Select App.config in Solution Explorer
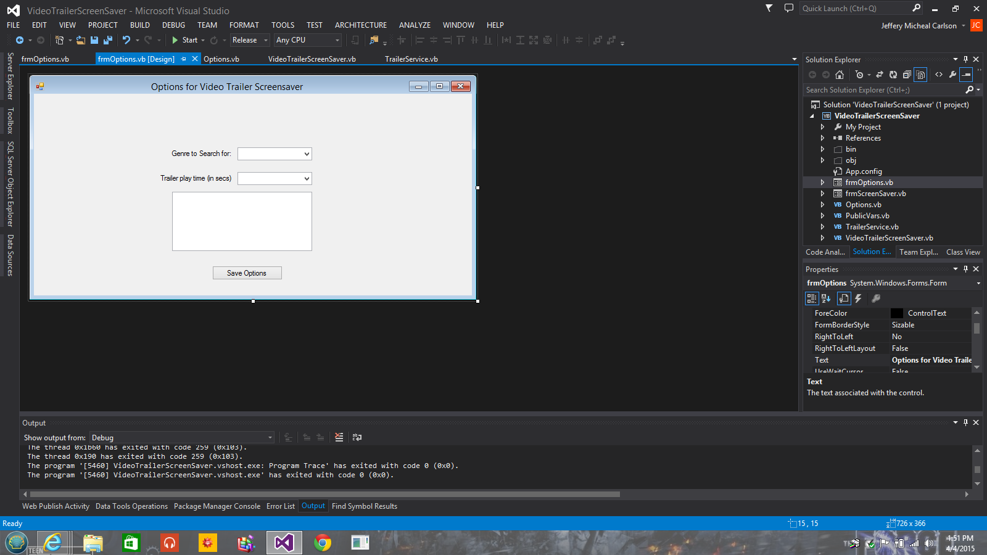 [864, 171]
